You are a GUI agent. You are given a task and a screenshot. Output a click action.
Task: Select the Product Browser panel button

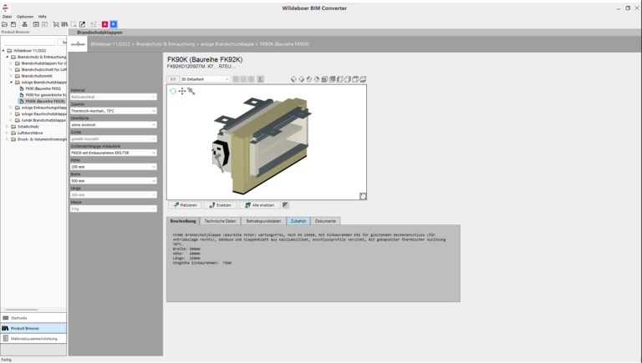pos(33,328)
